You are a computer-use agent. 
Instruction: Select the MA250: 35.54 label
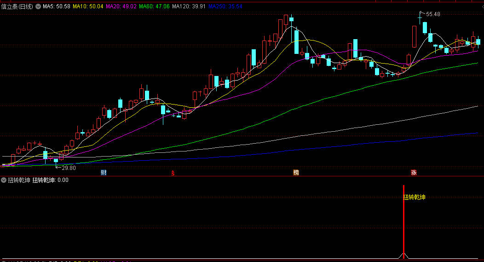[225, 6]
